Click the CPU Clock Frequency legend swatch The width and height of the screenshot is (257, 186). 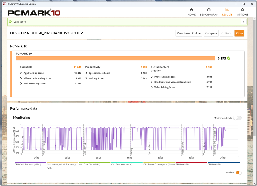click(30, 162)
